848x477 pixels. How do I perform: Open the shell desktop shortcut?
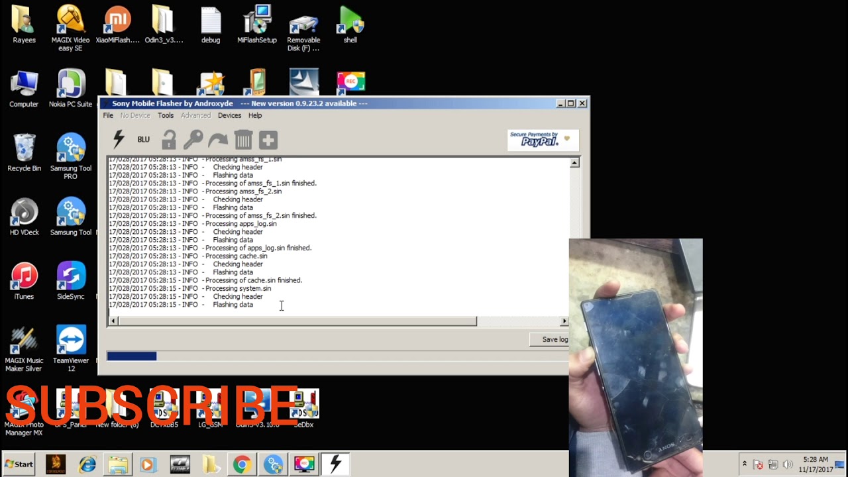(350, 25)
